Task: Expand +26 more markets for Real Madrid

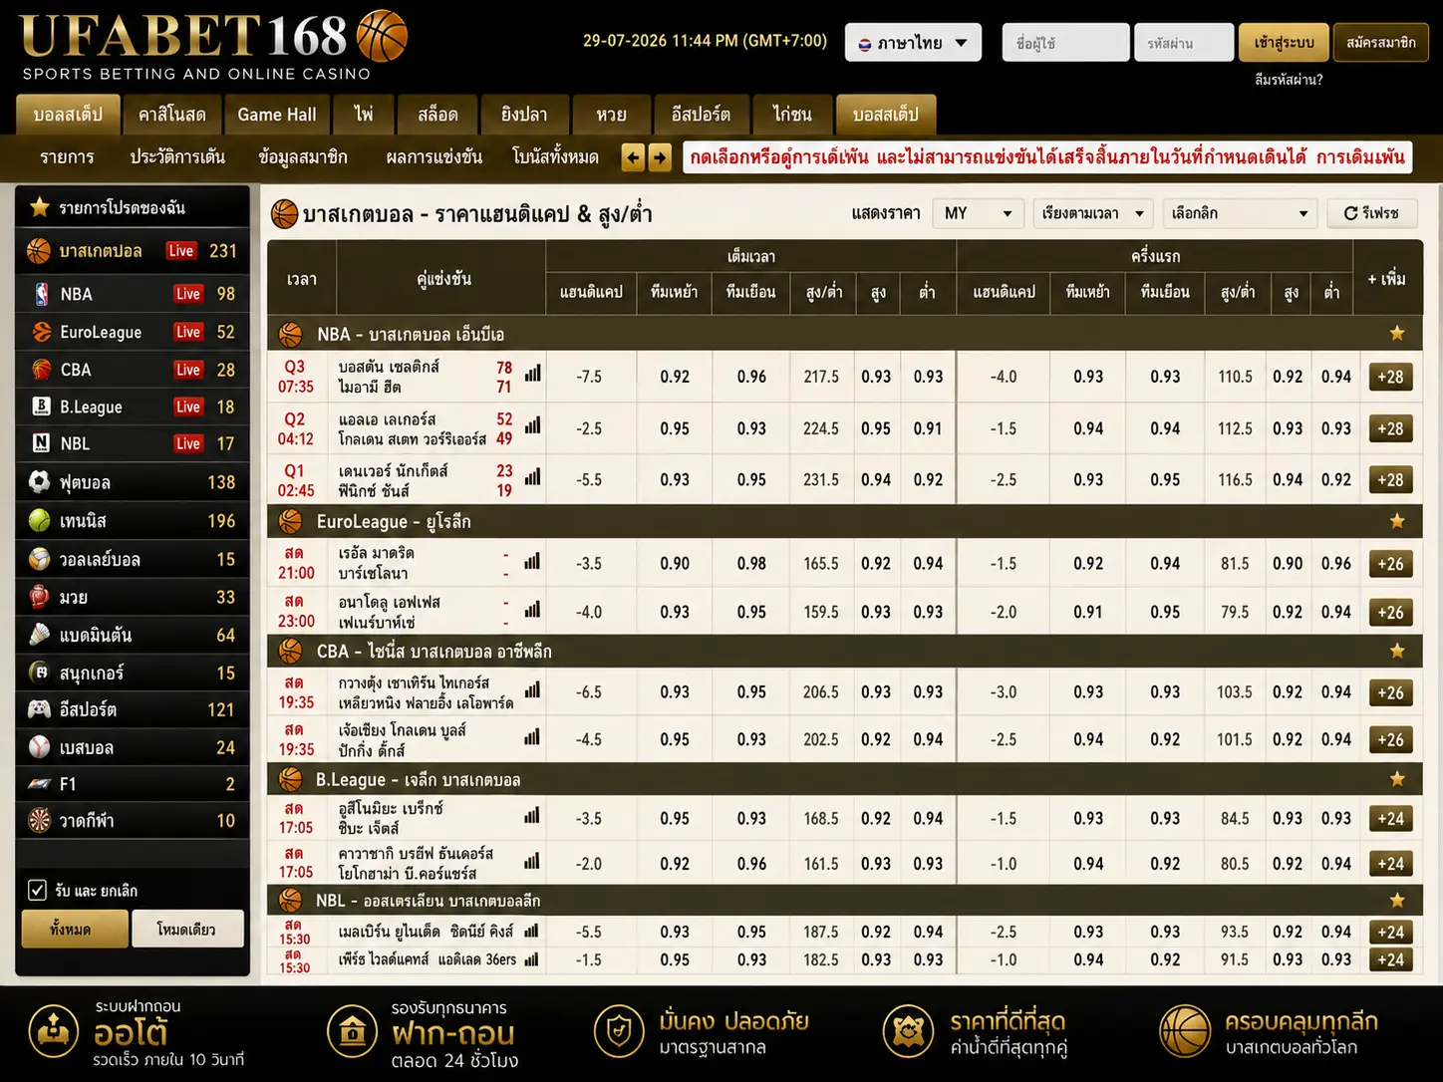Action: 1390,564
